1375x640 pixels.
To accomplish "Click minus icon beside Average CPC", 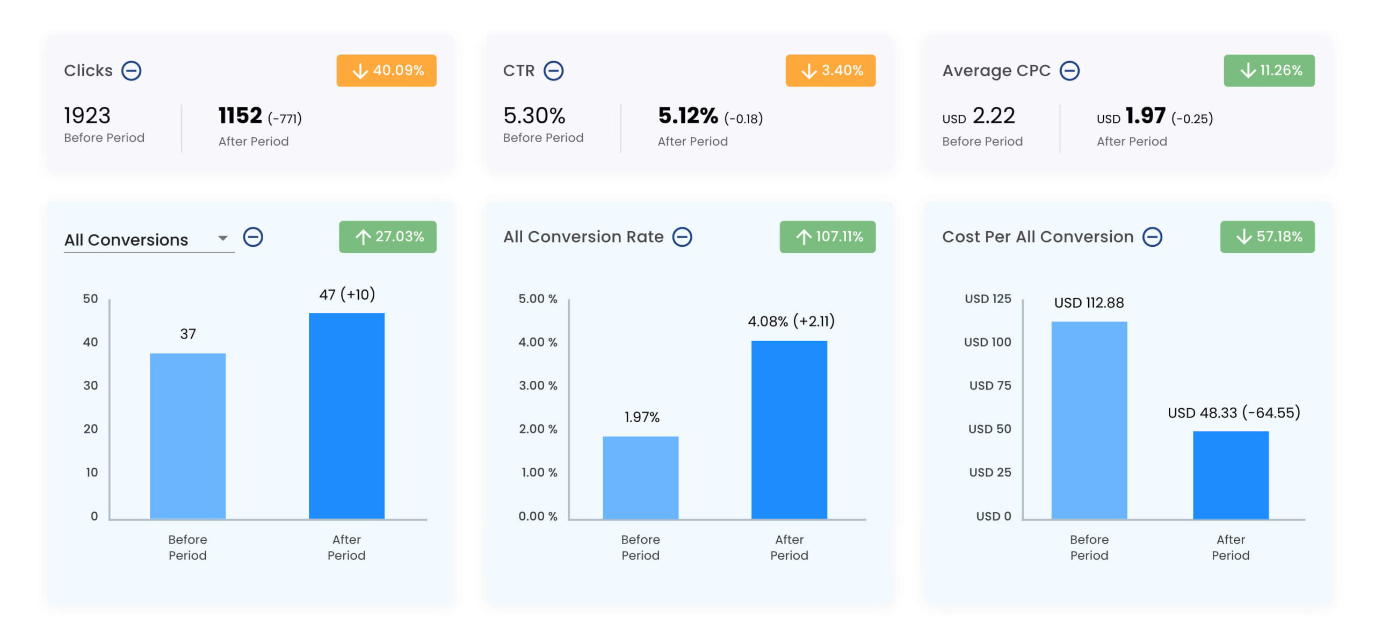I will 1068,70.
